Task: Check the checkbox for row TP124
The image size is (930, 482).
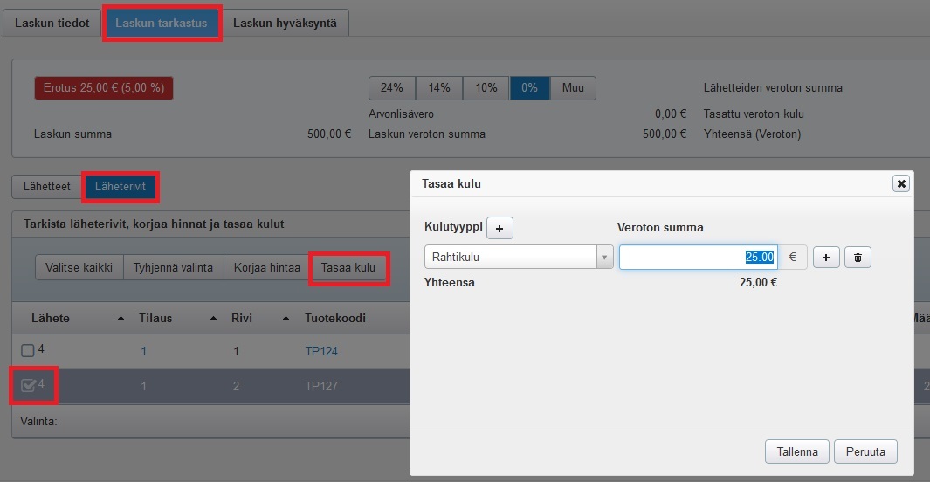Action: tap(28, 351)
